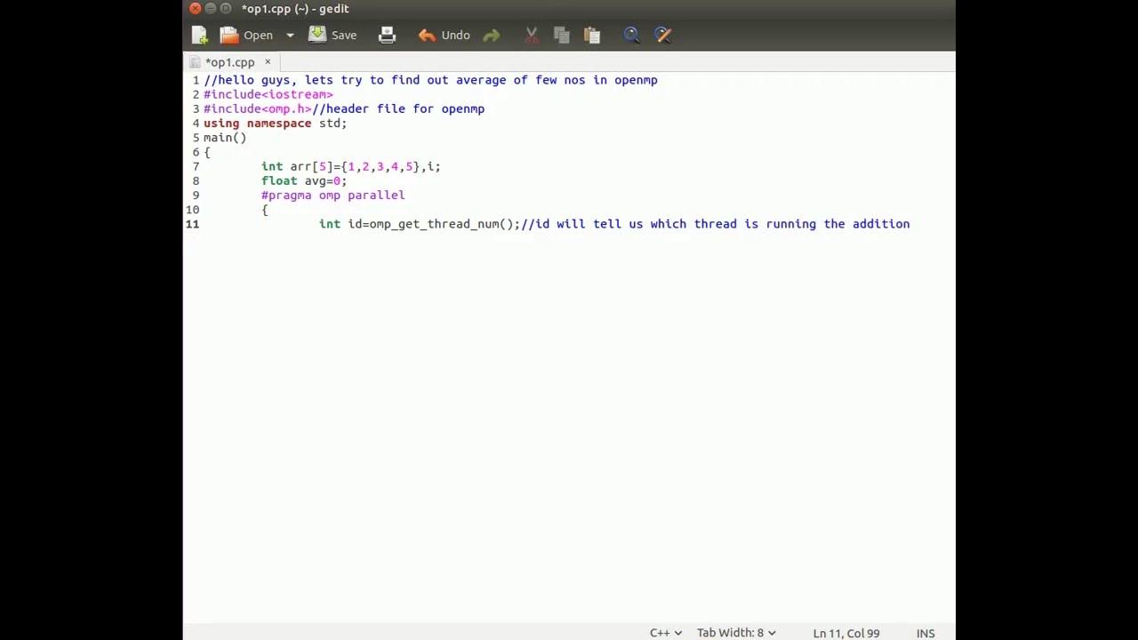
Task: Close the *op1.cpp tab
Action: [267, 62]
